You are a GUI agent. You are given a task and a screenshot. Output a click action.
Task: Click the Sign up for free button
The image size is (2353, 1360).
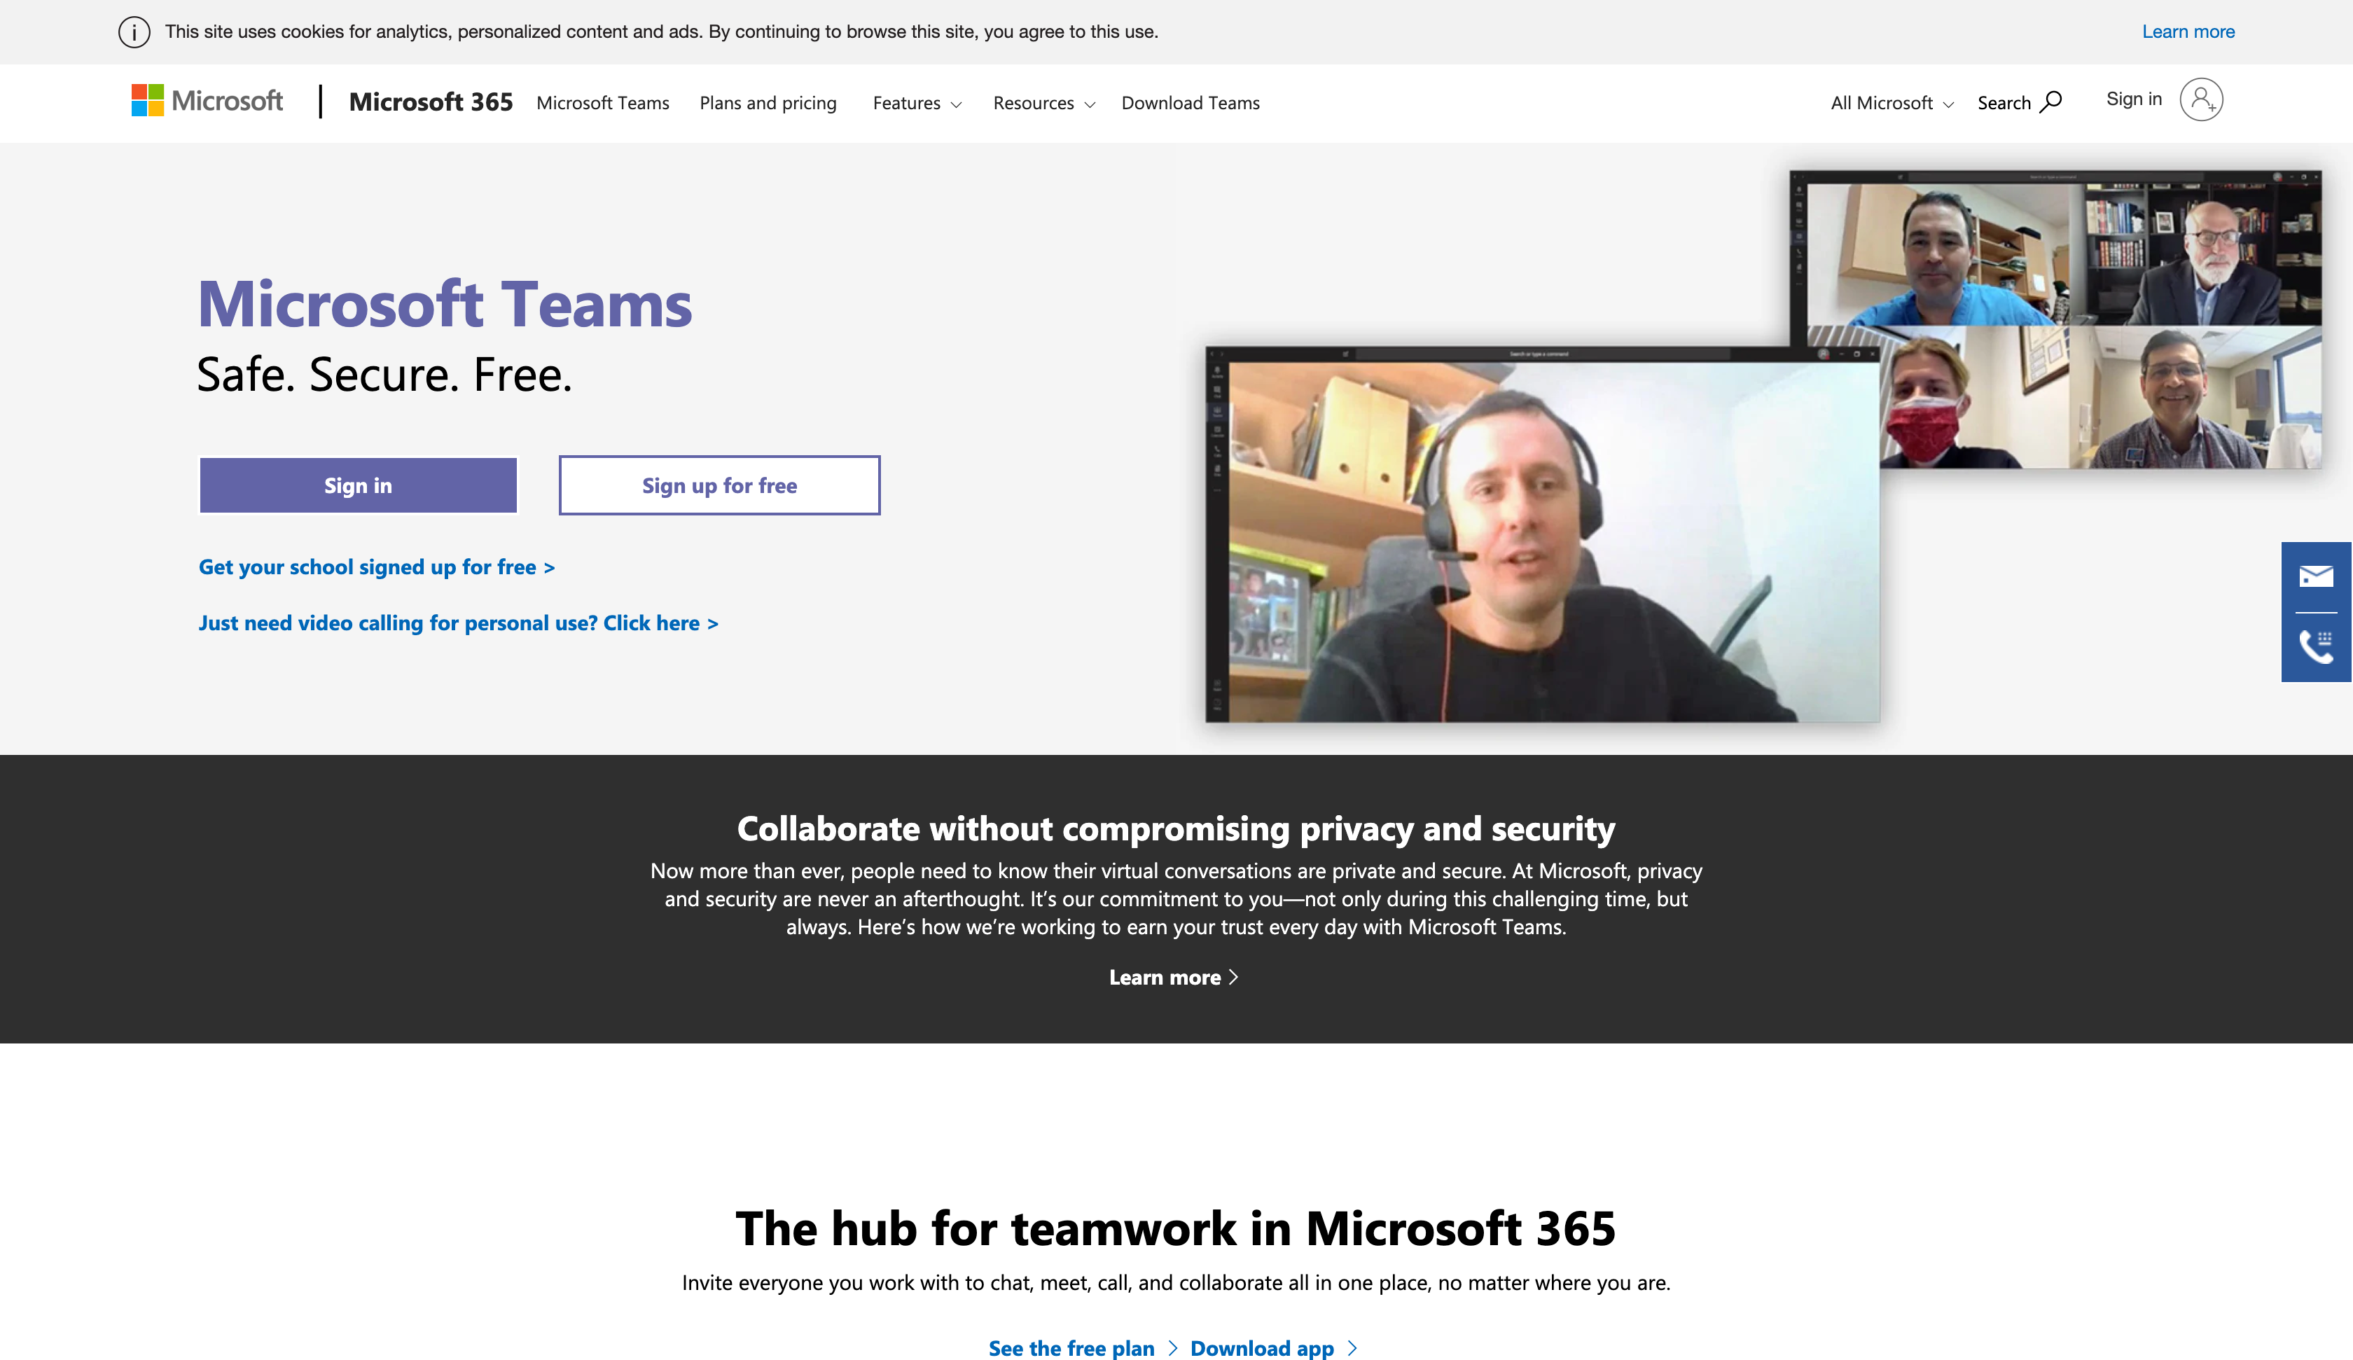tap(718, 485)
